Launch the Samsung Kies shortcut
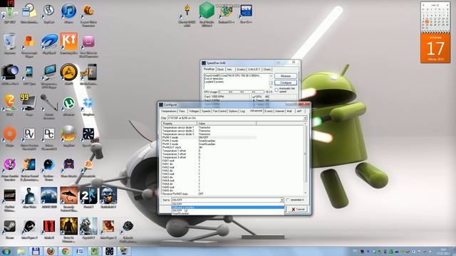Screen dimensions: 456x256 coord(68,43)
